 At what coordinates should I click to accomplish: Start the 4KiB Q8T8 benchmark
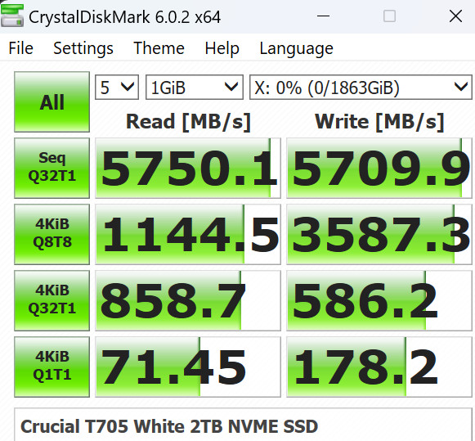coord(52,234)
